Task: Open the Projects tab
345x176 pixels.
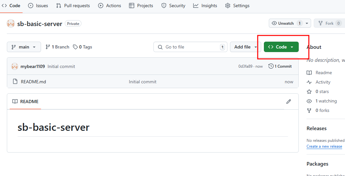Action: [141, 6]
